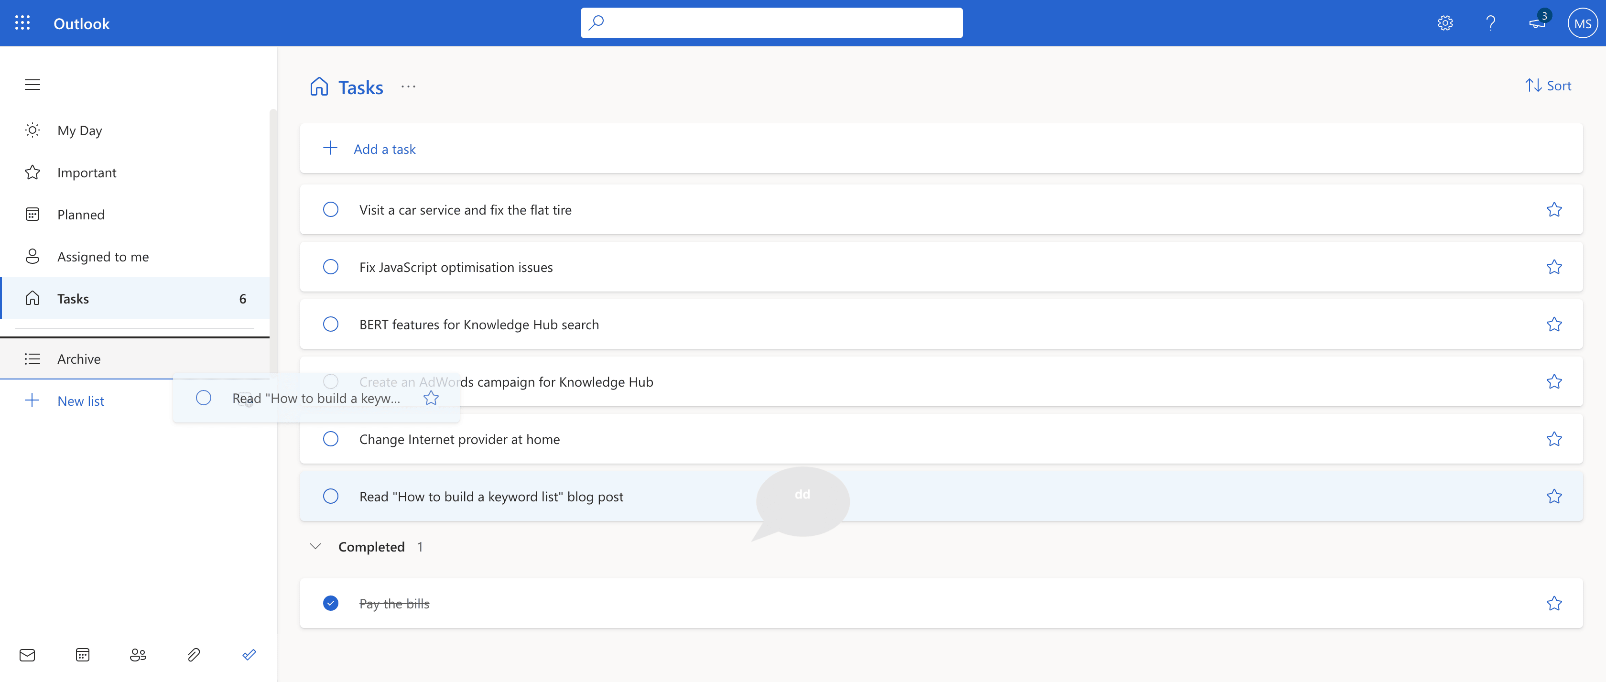
Task: Mark 'Change Internet provider at home' as done
Action: click(x=330, y=439)
